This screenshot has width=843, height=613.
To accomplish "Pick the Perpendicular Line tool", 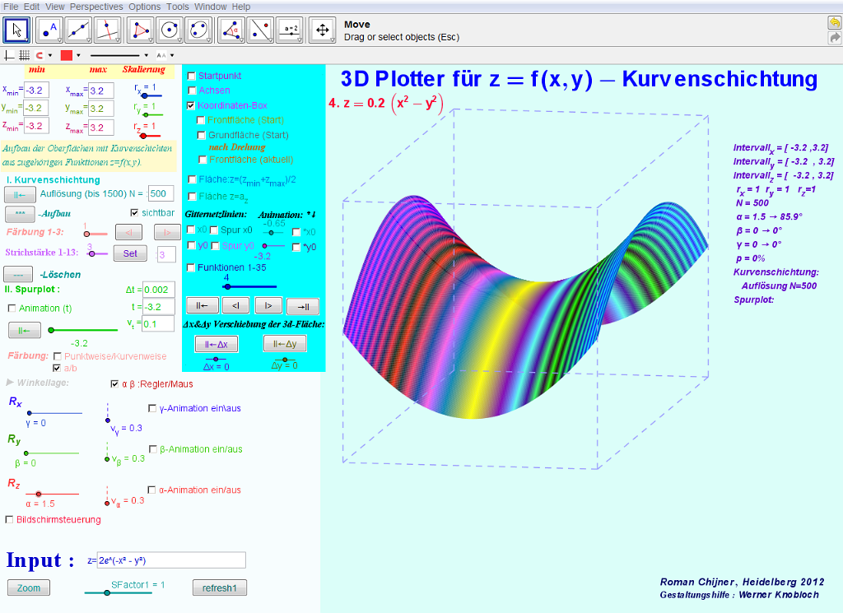I will point(107,30).
